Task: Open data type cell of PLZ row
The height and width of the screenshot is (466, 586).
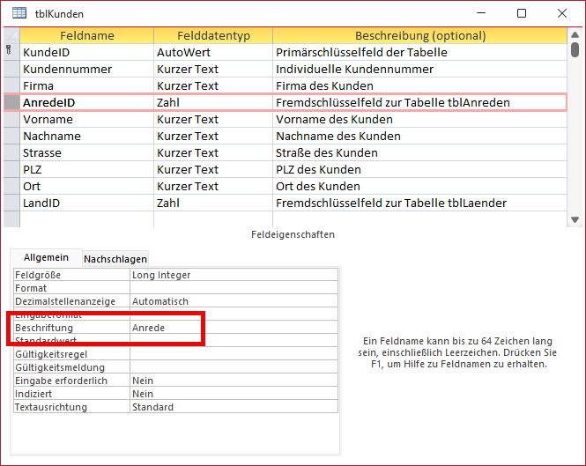Action: pyautogui.click(x=213, y=170)
